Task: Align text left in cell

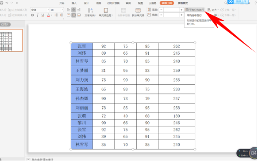Action: click(x=69, y=10)
